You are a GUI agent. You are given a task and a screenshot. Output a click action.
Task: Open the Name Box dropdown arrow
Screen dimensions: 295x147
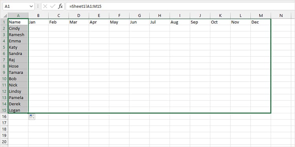click(31, 6)
